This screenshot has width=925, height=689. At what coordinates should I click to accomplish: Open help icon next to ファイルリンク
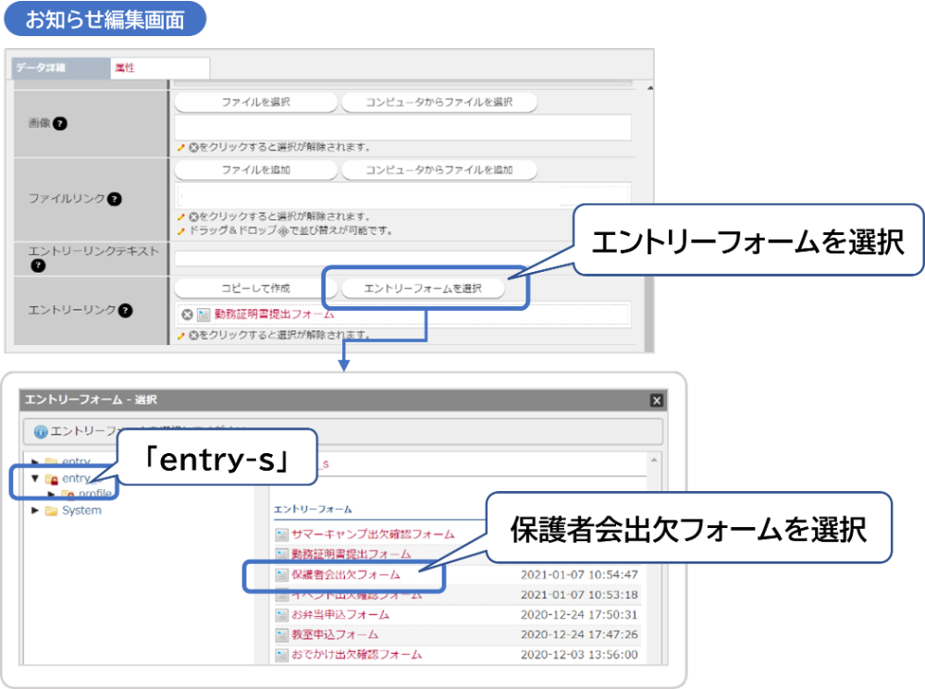pos(115,199)
